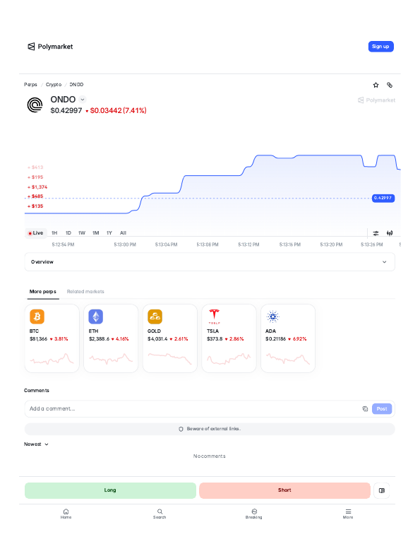Switch to More perps tab
This screenshot has width=420, height=544.
(43, 292)
